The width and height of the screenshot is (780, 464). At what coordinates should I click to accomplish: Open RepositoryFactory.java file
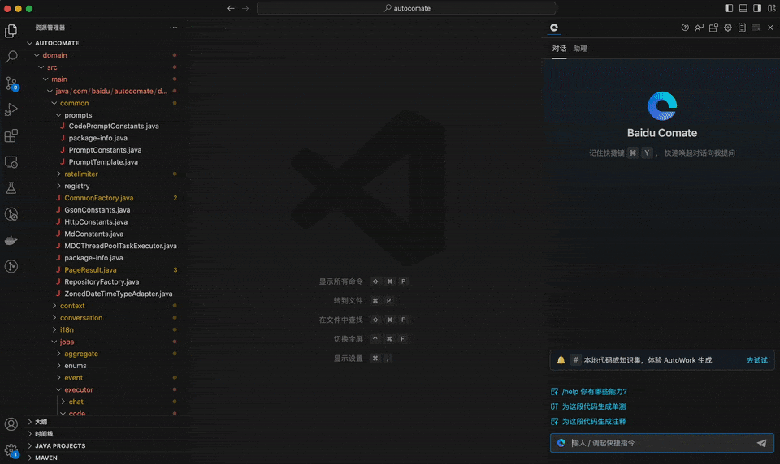[x=102, y=281]
